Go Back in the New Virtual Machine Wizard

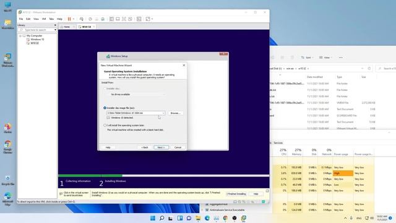[145, 147]
